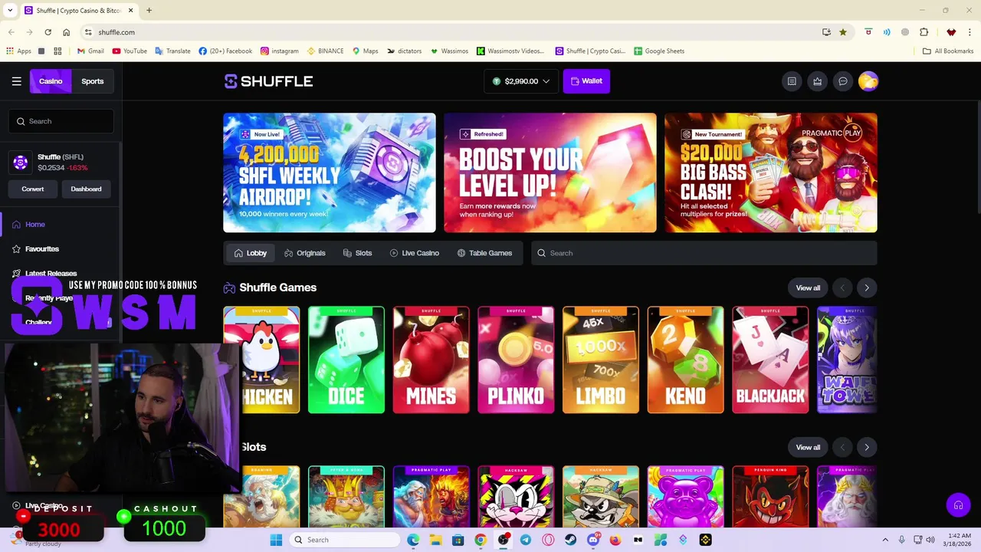Select the Originals tab
Image resolution: width=981 pixels, height=552 pixels.
pos(304,253)
